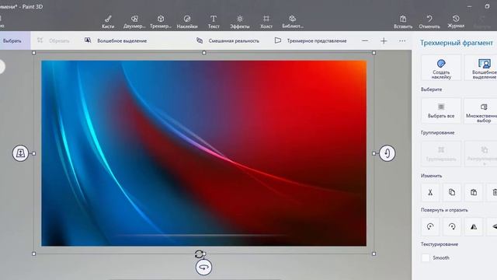This screenshot has width=497, height=280.
Task: Rotate right icon under Повернуть и отразить
Action: (452, 226)
